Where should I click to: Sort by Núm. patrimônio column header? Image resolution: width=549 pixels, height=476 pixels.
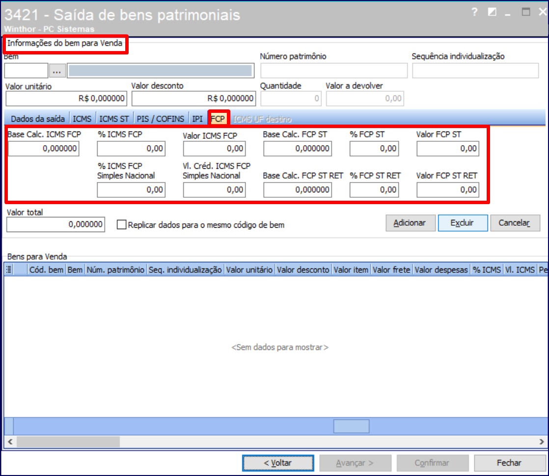click(x=115, y=269)
